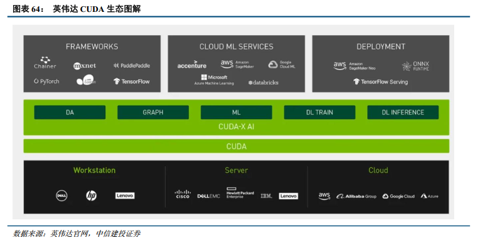Click the TensorFlow logo in Frameworks

click(x=131, y=81)
